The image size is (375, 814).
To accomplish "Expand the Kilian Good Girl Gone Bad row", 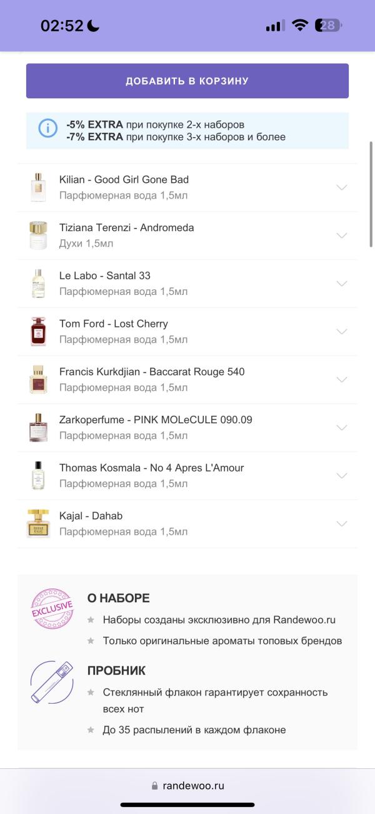I will click(341, 187).
